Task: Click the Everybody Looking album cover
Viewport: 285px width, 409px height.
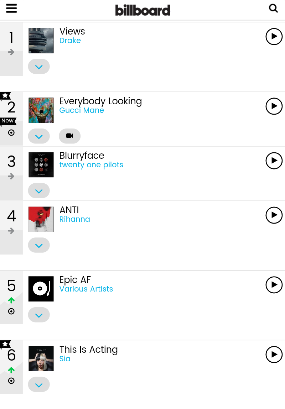Action: [x=41, y=110]
